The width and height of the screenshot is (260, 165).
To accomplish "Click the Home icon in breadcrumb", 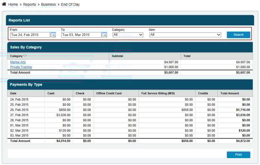I will click(4, 4).
